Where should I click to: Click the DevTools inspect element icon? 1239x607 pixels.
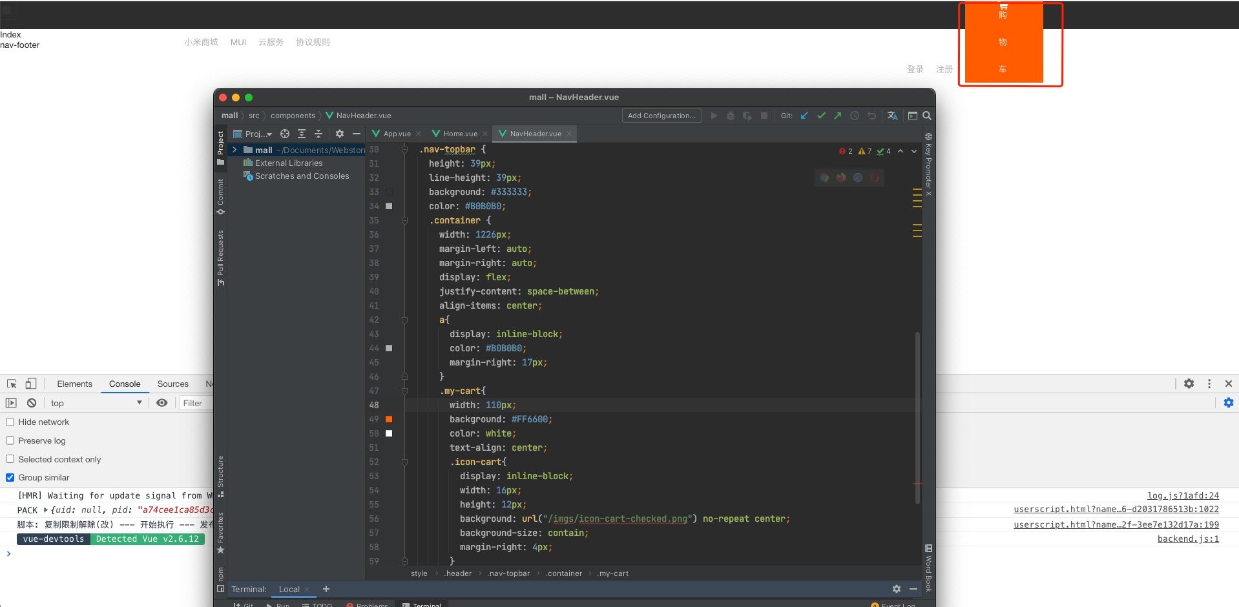point(12,384)
